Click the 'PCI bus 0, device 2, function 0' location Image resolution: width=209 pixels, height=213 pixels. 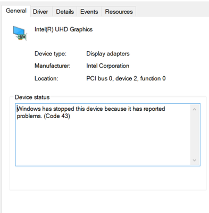(126, 78)
